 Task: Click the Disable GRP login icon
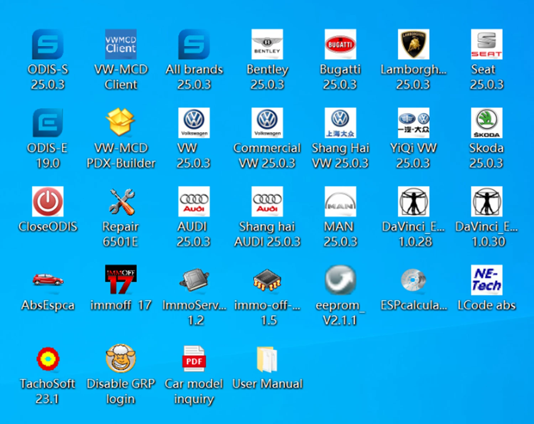tap(121, 359)
